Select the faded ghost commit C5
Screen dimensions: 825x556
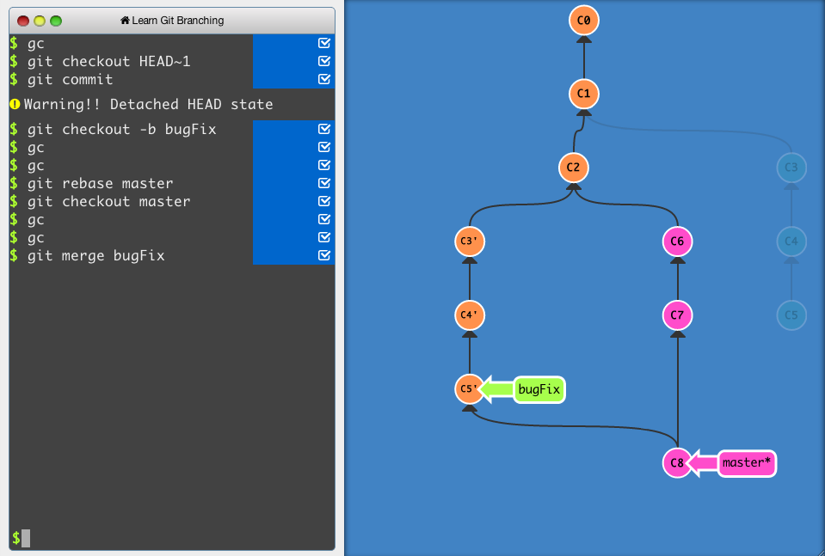(791, 315)
